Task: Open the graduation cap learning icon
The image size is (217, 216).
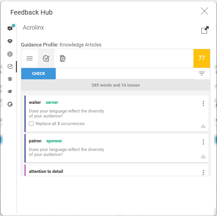Action: (10, 92)
